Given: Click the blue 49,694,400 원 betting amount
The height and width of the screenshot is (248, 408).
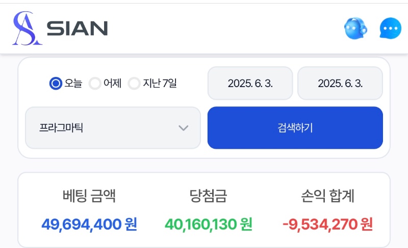Looking at the screenshot, I should point(89,225).
